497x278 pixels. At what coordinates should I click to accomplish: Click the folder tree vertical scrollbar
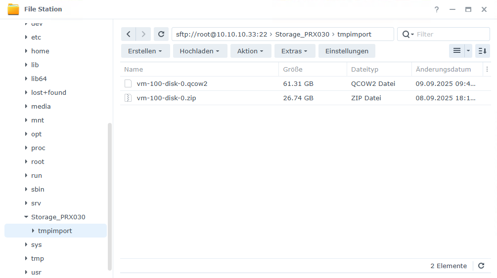point(110,197)
